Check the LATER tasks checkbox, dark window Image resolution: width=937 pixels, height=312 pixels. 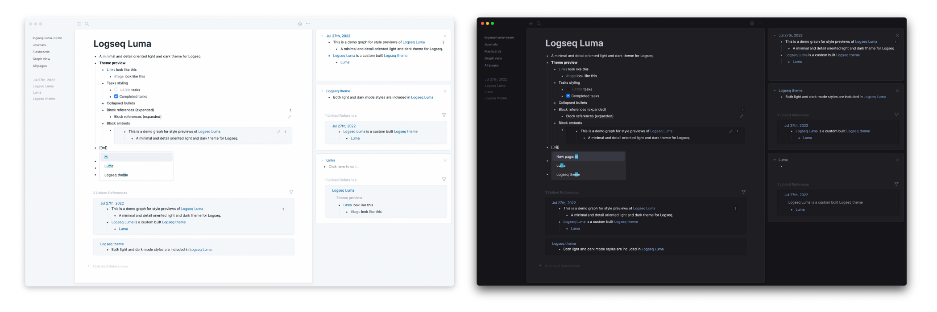tap(568, 89)
